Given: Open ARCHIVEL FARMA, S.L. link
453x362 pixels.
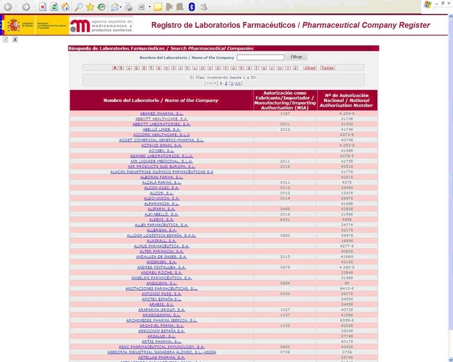Looking at the screenshot, I should [161, 325].
